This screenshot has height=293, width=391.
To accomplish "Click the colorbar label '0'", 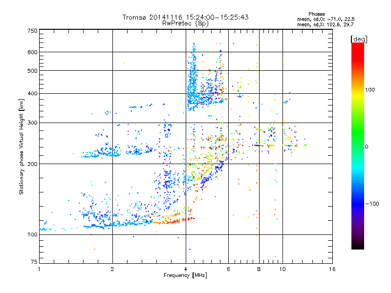I will coord(366,147).
